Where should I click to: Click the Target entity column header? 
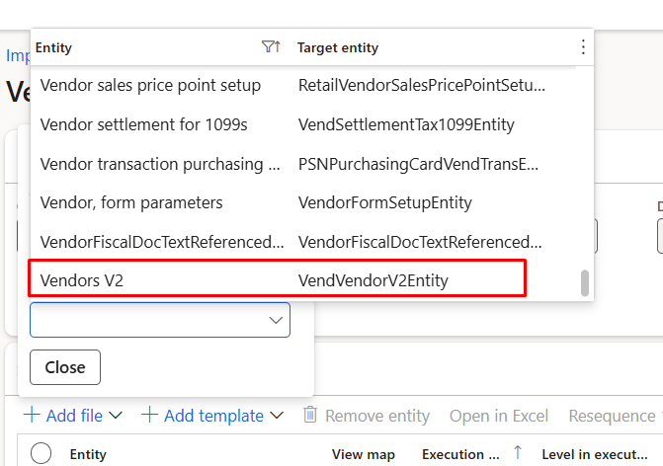click(x=337, y=47)
